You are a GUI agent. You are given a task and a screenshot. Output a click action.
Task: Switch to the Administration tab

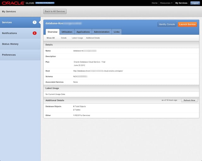pyautogui.click(x=102, y=32)
